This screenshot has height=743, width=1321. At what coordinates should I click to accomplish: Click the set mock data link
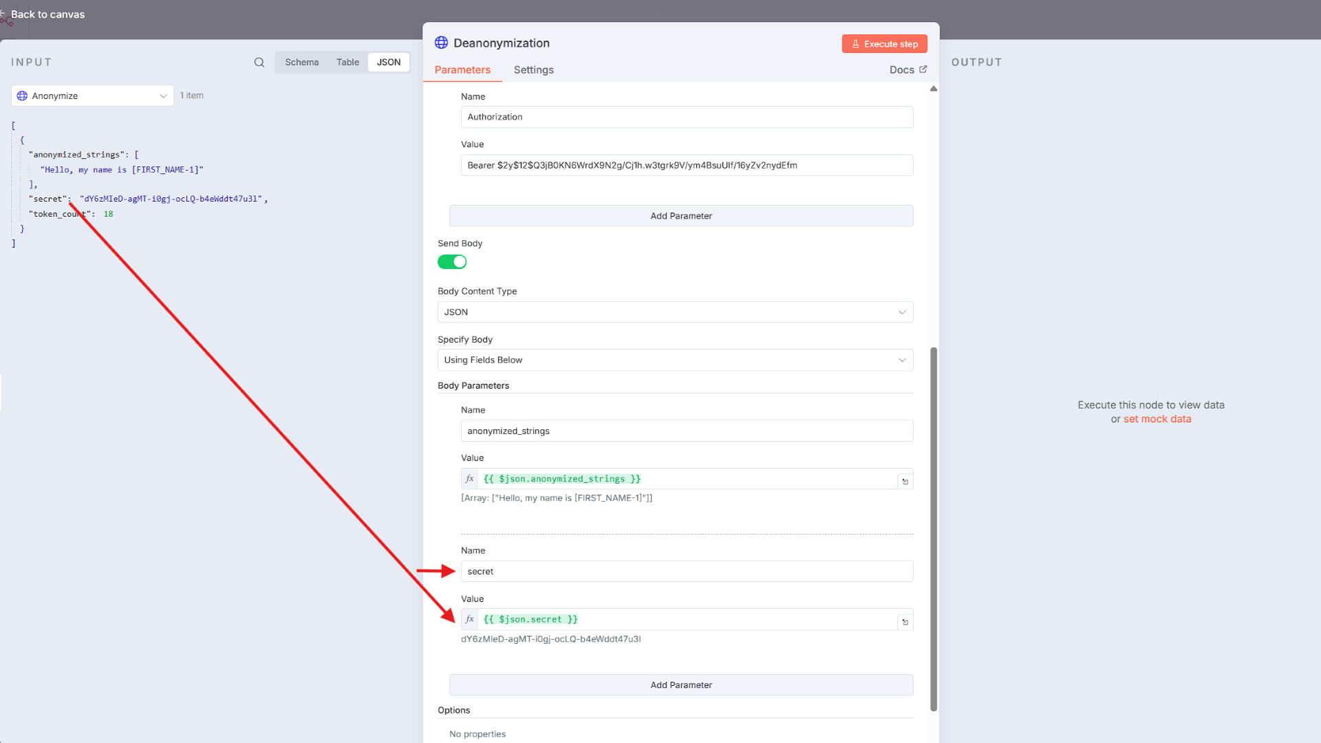(1157, 419)
